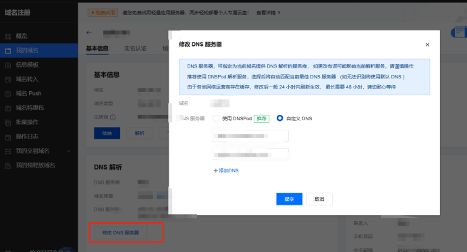467x252 pixels.
Task: Open 域名 Push in the sidebar
Action: tap(28, 93)
